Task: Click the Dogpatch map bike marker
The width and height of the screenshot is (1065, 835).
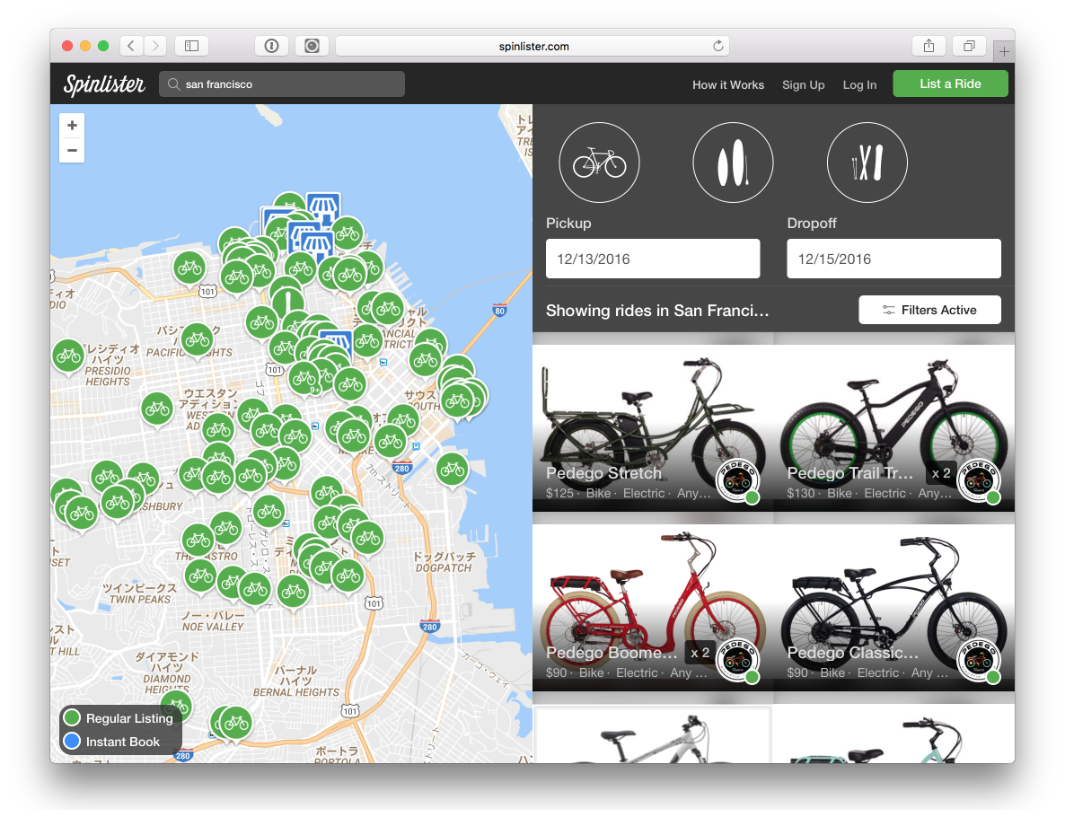Action: [452, 468]
